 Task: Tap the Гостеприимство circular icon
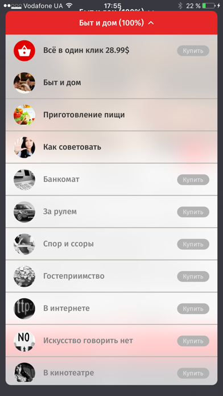pos(24,277)
